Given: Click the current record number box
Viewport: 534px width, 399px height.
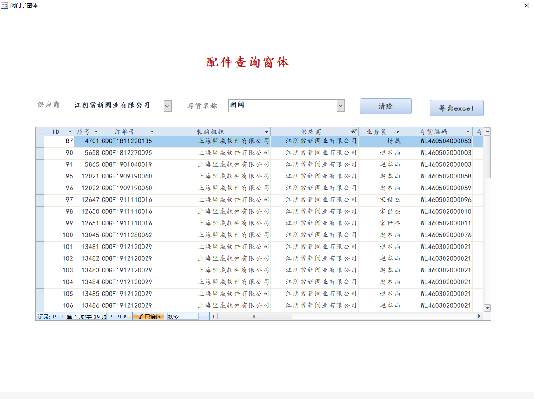Looking at the screenshot, I should (86, 317).
